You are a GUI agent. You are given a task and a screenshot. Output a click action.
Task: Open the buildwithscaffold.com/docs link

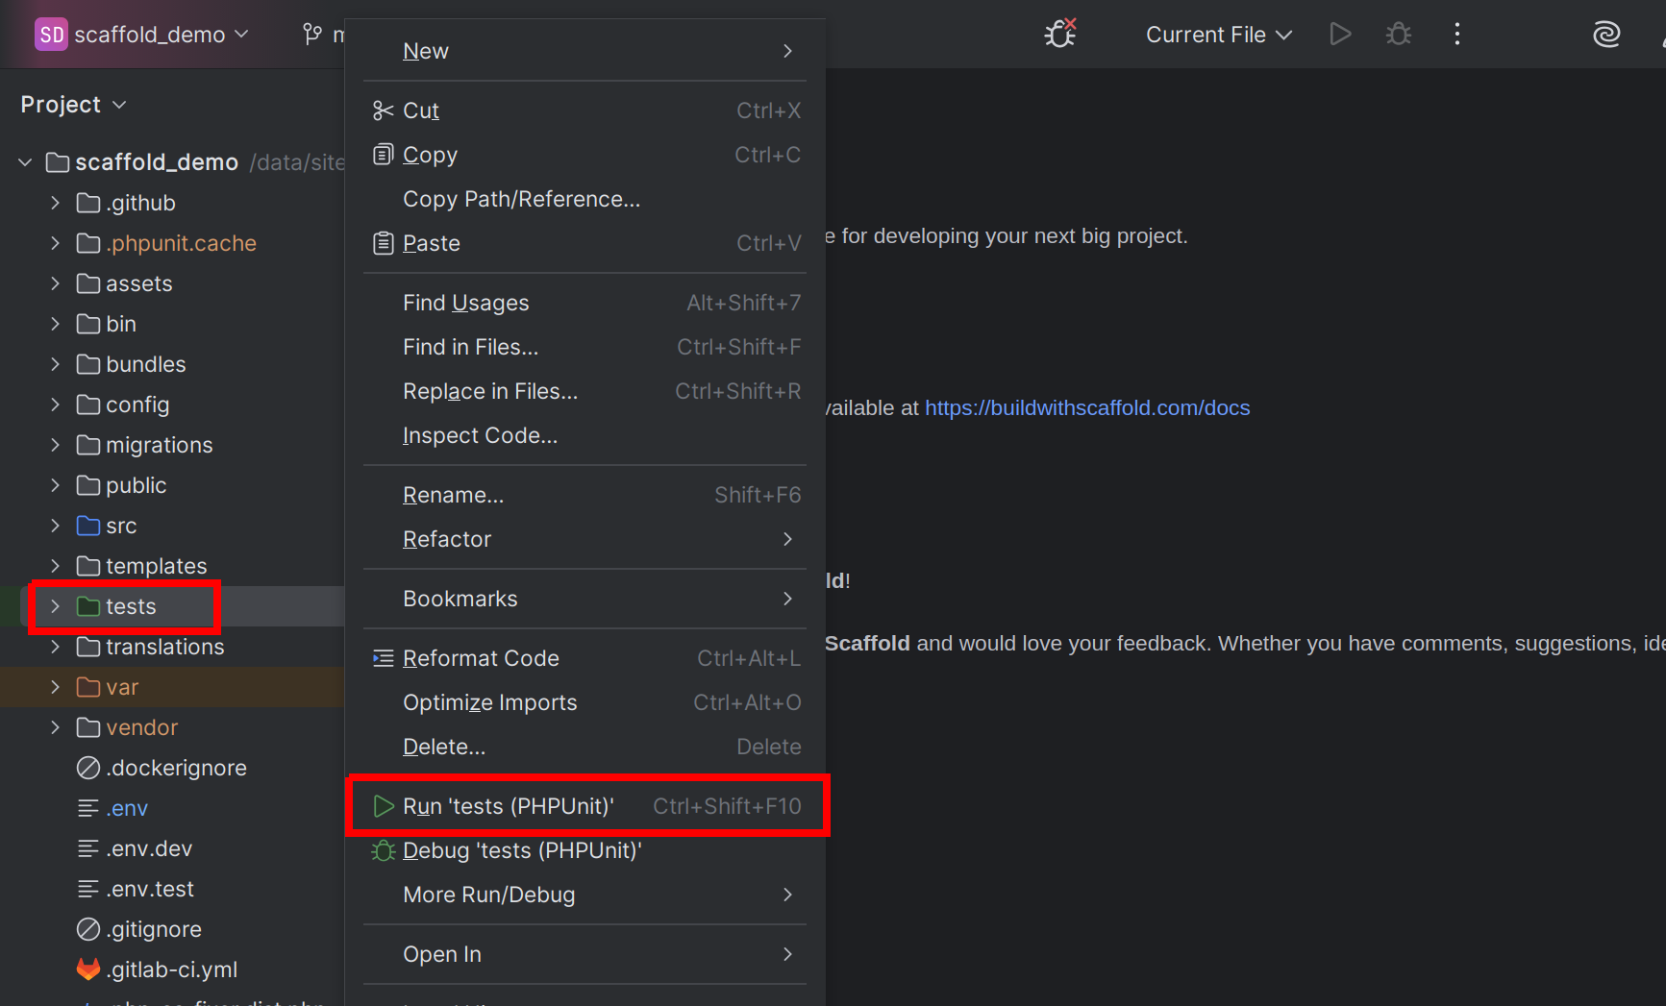1086,407
